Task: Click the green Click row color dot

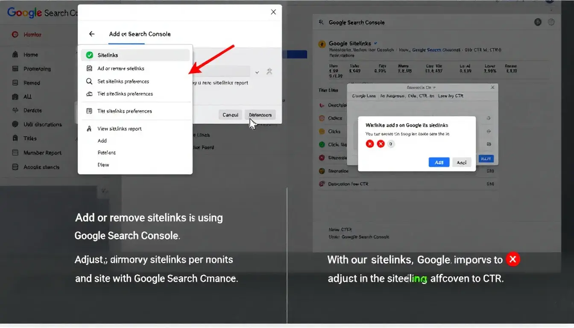Action: coord(322,144)
